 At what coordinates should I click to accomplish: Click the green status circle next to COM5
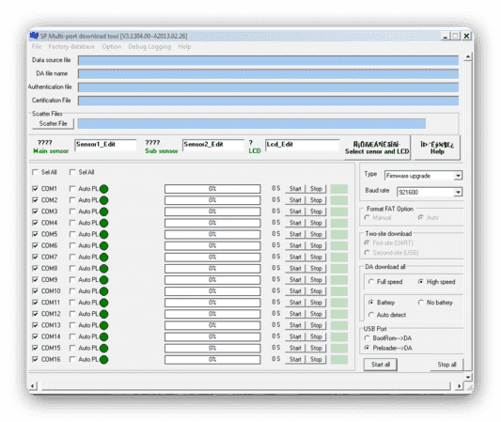tap(103, 234)
